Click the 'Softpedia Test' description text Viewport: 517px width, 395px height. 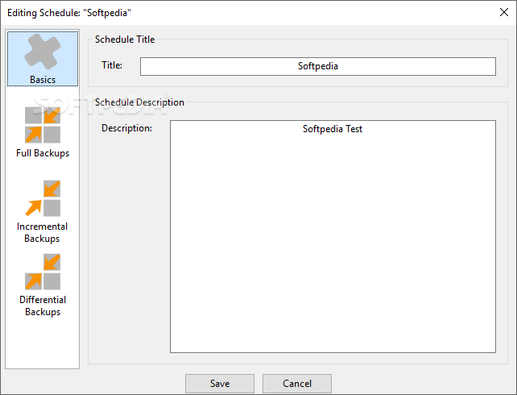[333, 129]
